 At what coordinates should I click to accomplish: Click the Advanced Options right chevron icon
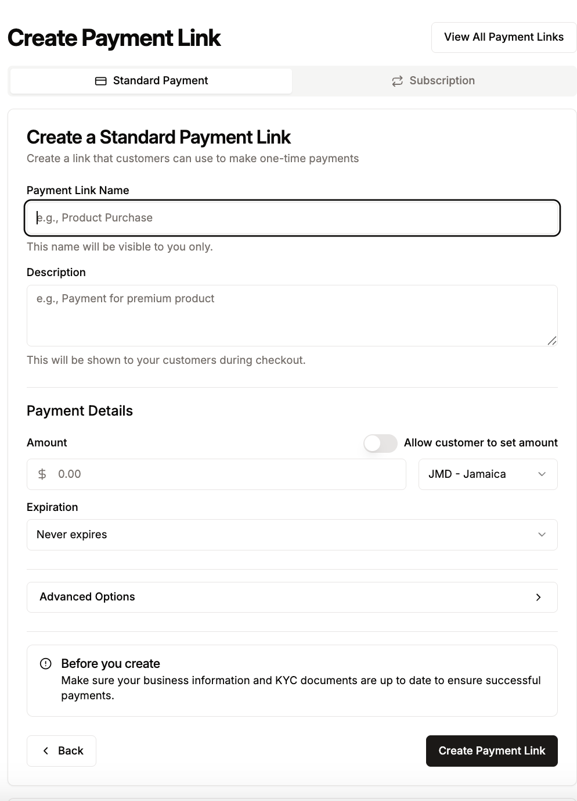click(539, 597)
